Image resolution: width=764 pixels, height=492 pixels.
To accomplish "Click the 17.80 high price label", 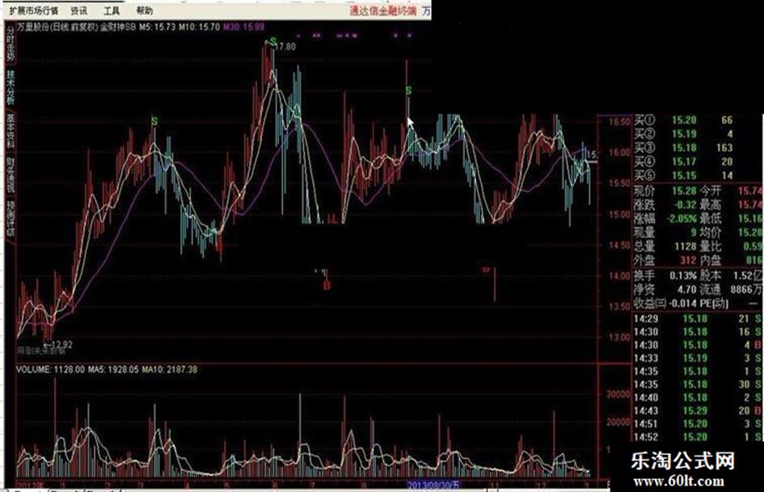I will pos(285,46).
